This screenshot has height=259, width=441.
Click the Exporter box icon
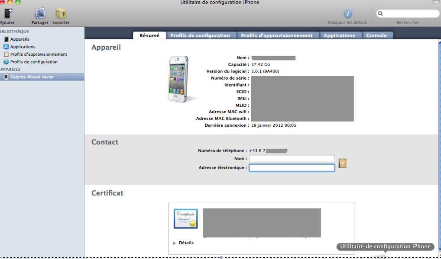(x=61, y=14)
